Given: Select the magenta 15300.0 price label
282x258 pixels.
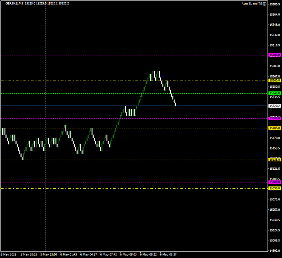Looking at the screenshot, I should point(274,55).
